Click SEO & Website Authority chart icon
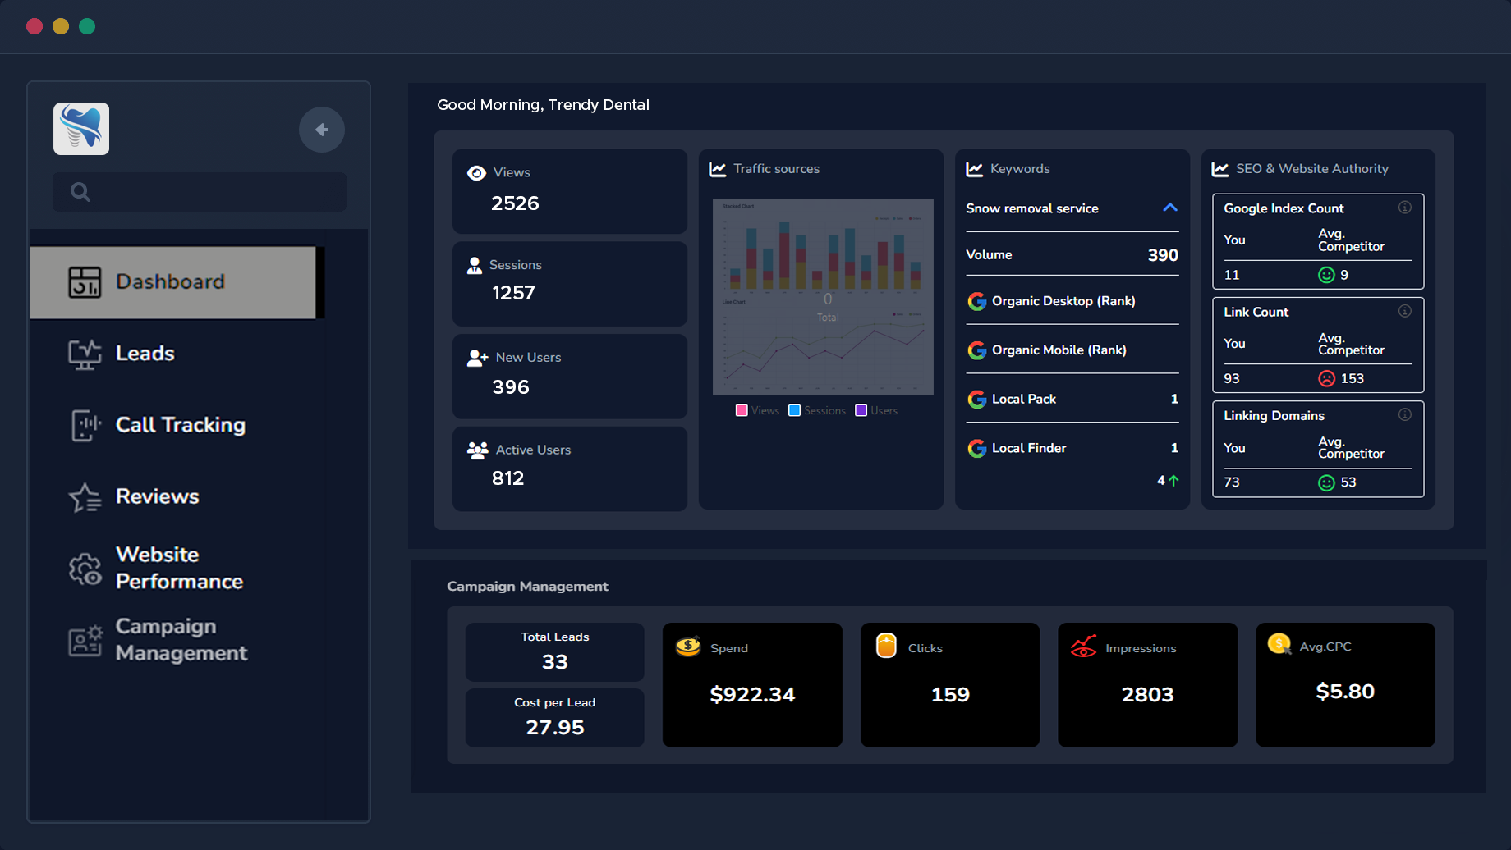 coord(1220,169)
